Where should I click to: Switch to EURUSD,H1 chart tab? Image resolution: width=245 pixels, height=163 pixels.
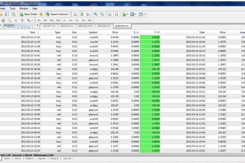pos(104,26)
